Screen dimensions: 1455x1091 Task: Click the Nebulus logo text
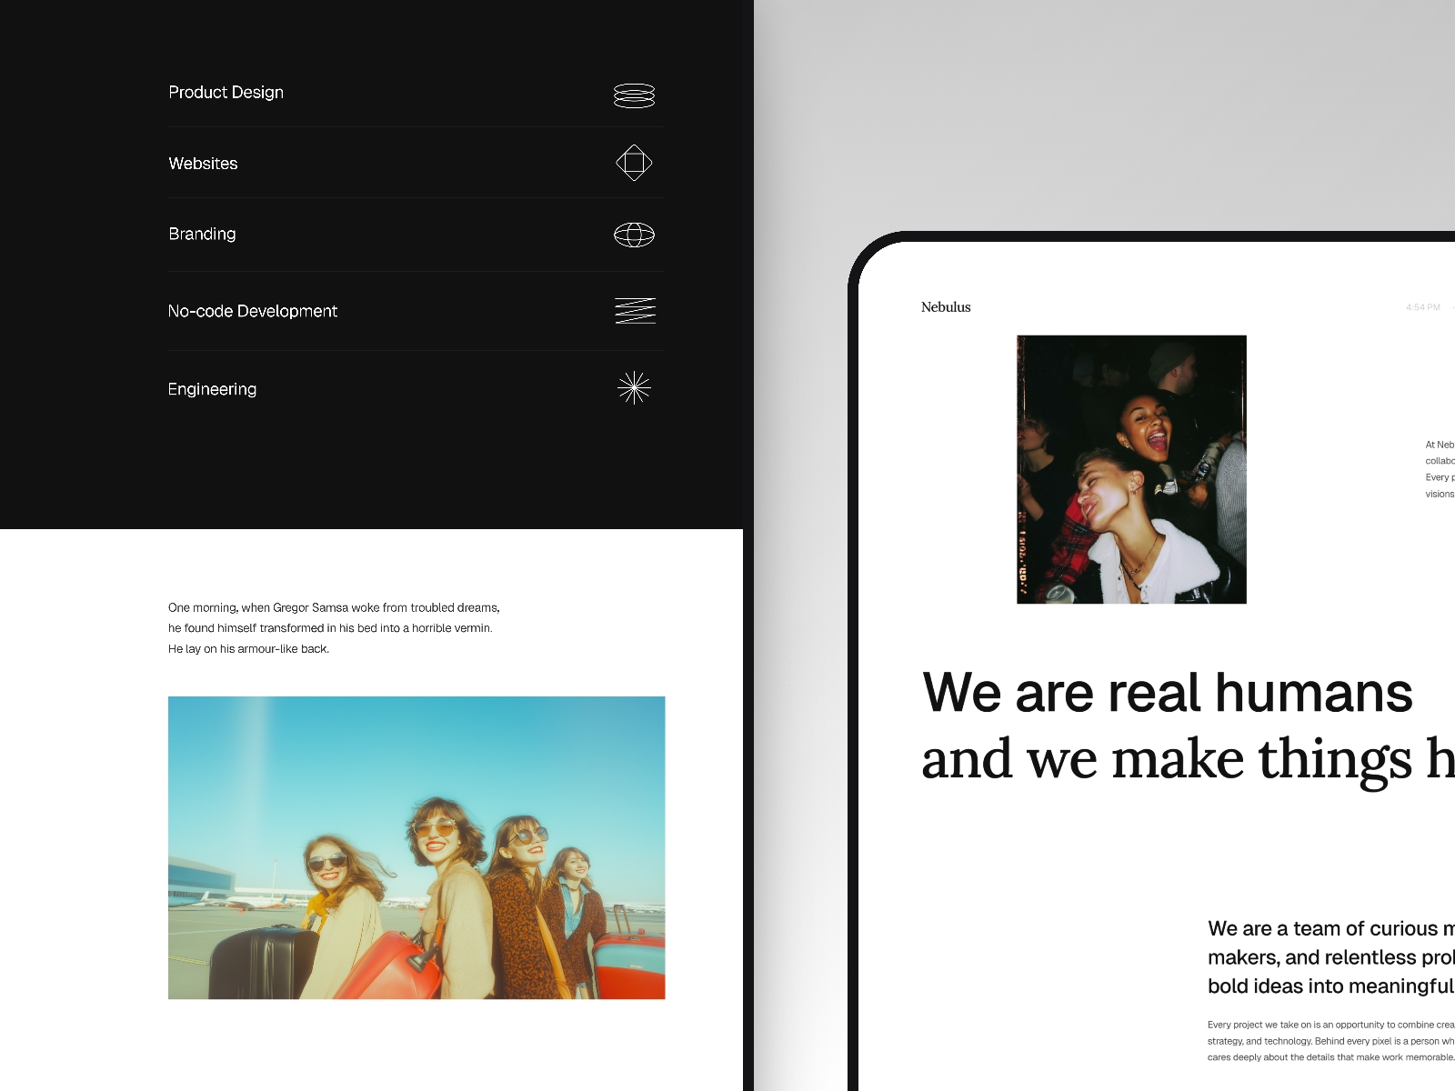[946, 307]
